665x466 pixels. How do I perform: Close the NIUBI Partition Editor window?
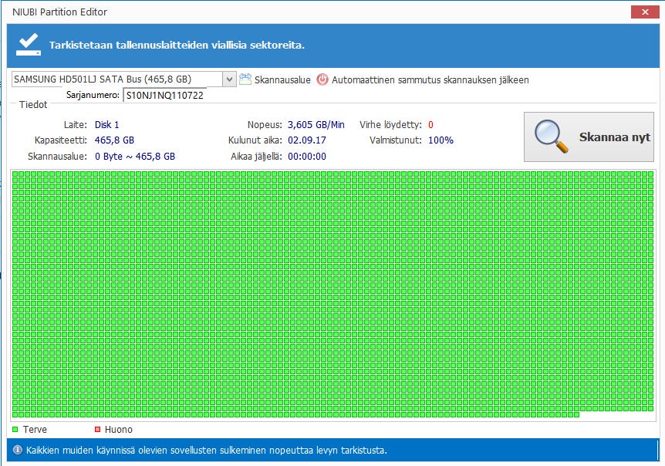pyautogui.click(x=645, y=12)
